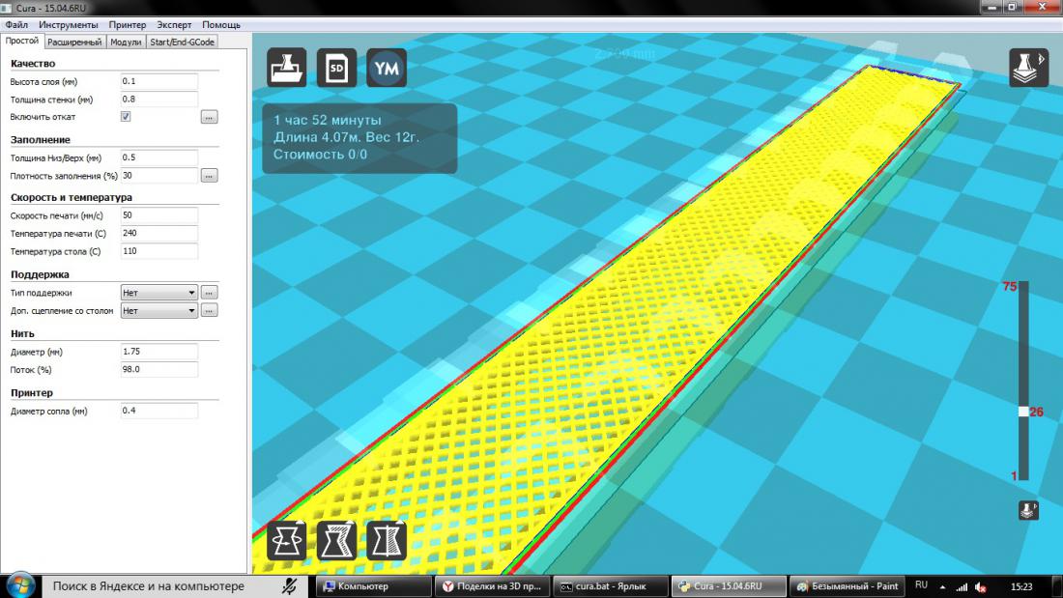Open the Доп. сцепление со столом dropdown
1063x598 pixels.
click(159, 311)
